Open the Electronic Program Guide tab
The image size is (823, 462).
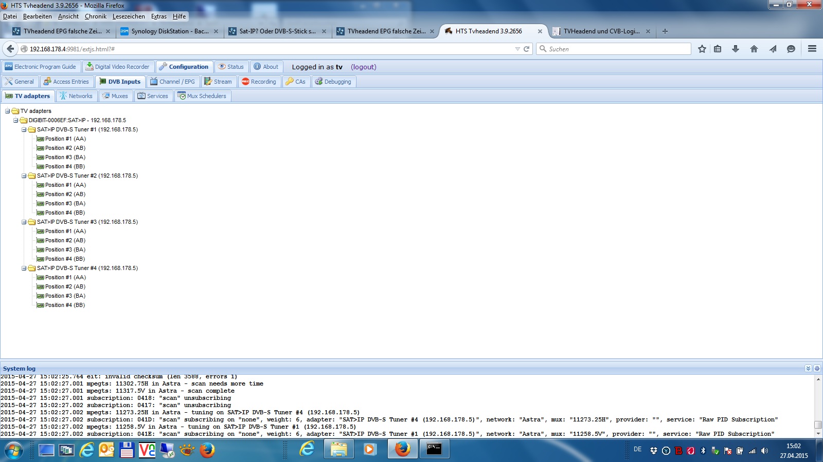click(x=41, y=67)
